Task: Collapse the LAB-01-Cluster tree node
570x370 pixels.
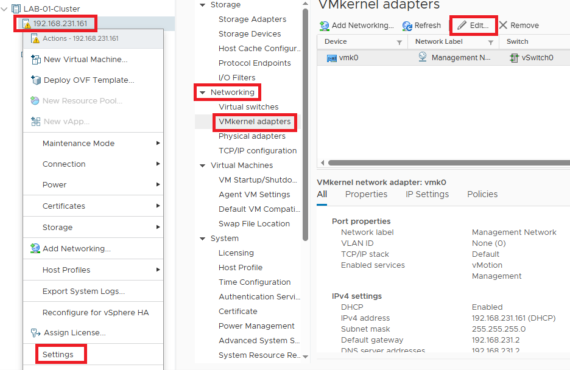Action: coord(4,9)
